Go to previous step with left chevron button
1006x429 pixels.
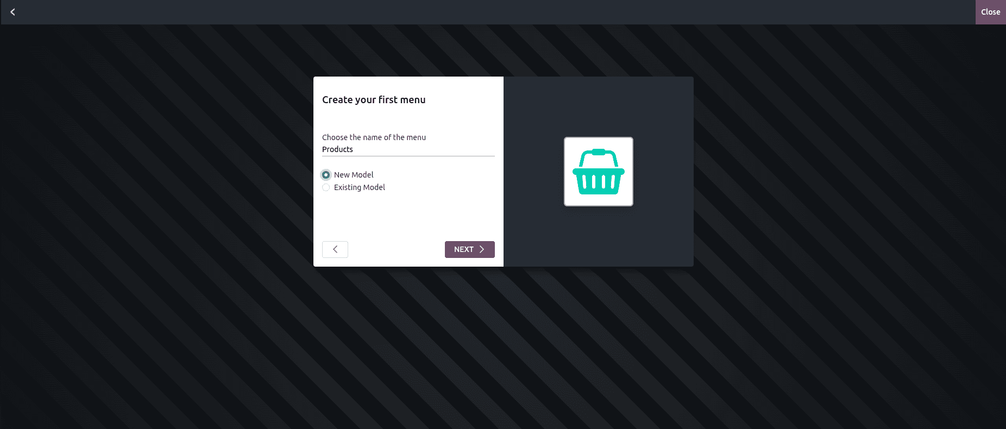[335, 249]
